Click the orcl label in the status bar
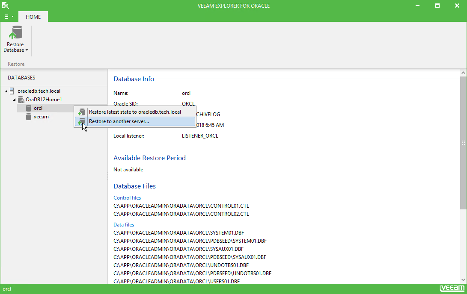 (x=7, y=289)
